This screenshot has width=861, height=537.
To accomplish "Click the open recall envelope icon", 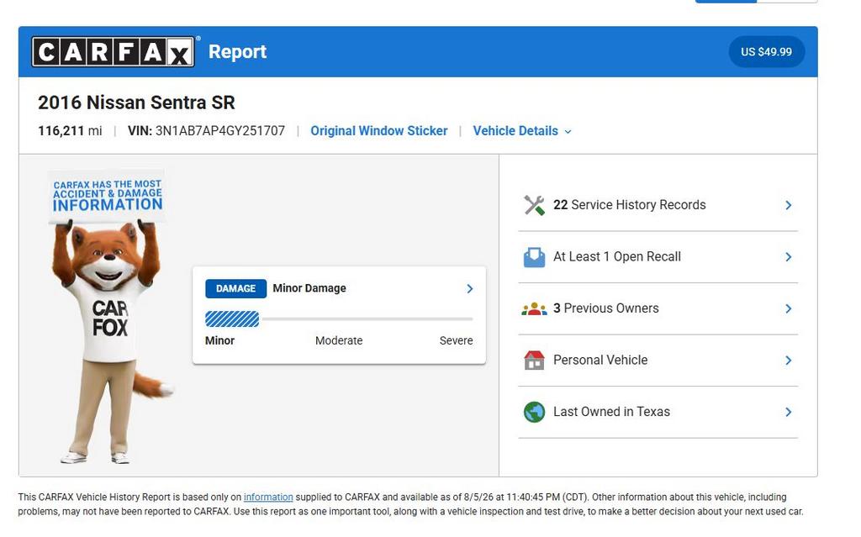I will tap(534, 257).
